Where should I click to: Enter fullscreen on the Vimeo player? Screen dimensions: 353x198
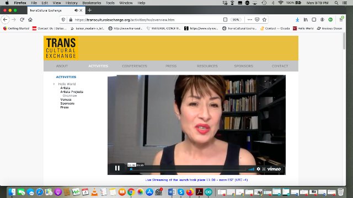pos(264,169)
